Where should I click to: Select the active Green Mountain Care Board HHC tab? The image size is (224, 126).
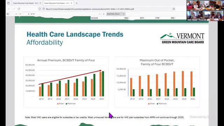click(57, 3)
